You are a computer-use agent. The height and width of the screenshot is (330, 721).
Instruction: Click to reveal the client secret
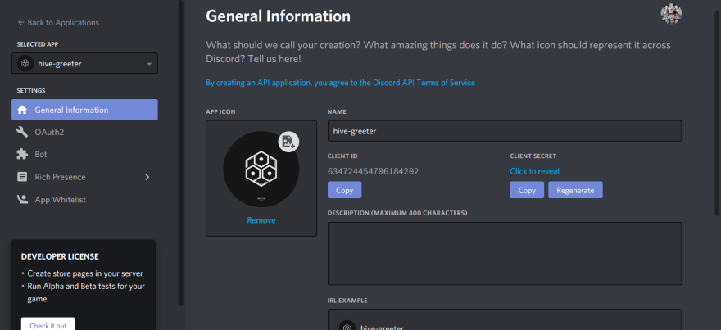534,171
